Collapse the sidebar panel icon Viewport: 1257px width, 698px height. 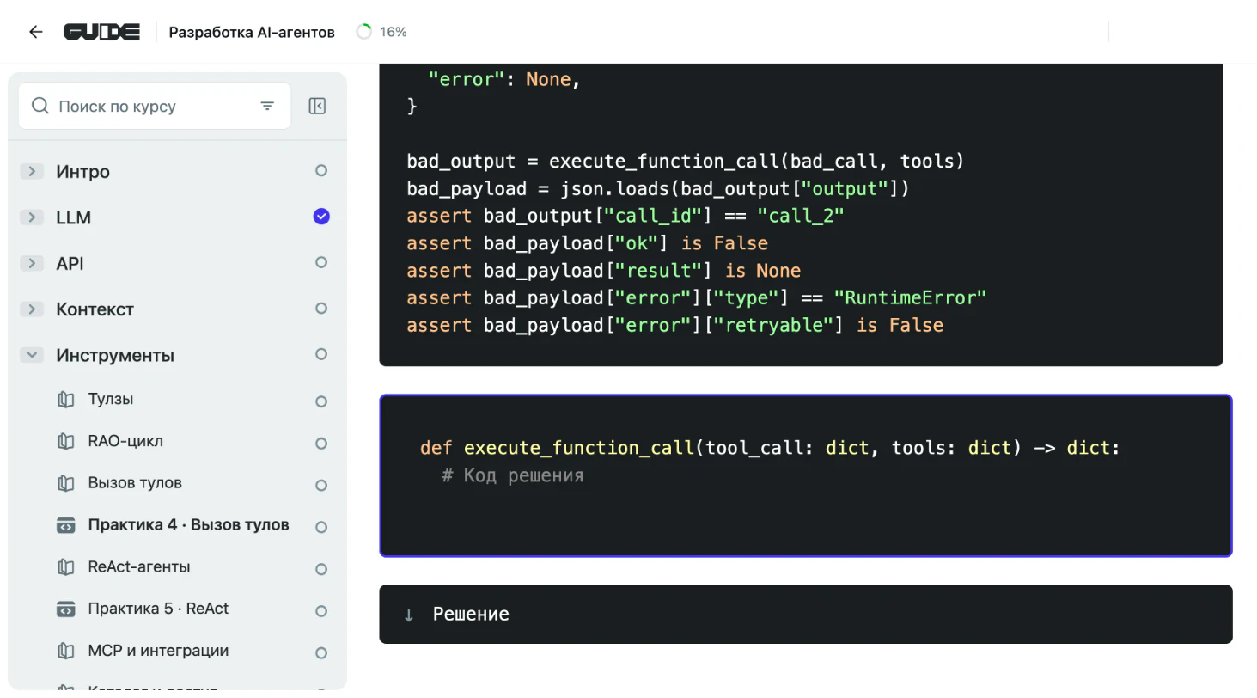click(x=317, y=107)
